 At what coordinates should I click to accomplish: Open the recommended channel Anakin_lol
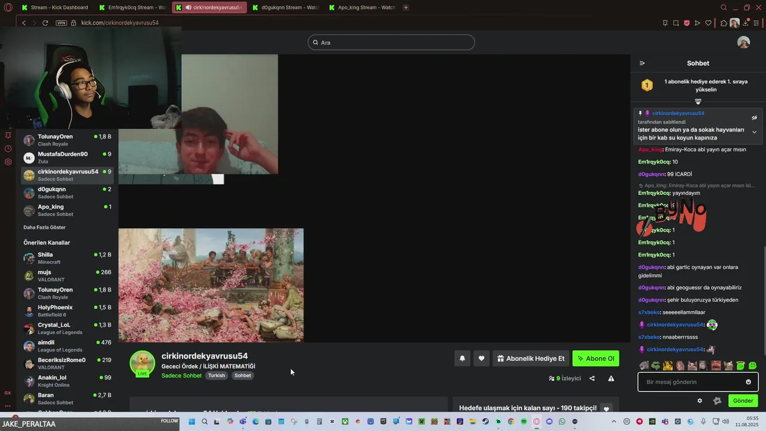point(67,381)
